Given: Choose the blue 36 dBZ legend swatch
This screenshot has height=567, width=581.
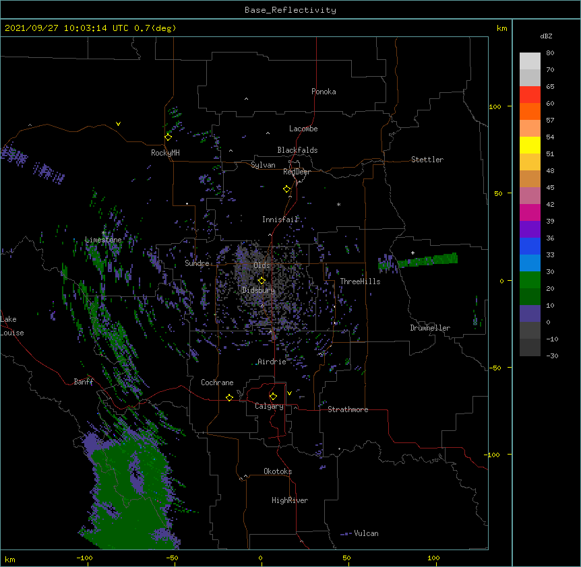Looking at the screenshot, I should coord(530,246).
